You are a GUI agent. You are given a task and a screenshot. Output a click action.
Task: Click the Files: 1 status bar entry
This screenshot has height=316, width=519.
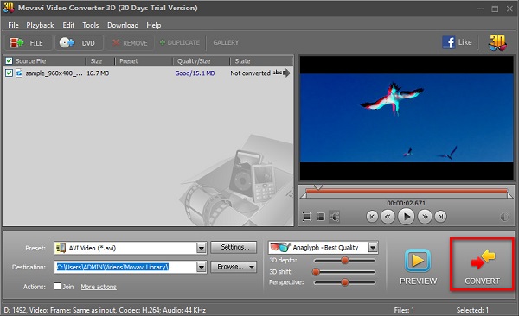pos(404,310)
